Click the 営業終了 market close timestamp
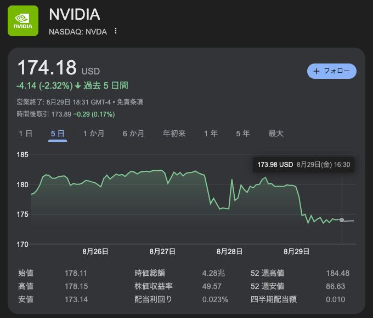This screenshot has width=373, height=318. click(64, 102)
